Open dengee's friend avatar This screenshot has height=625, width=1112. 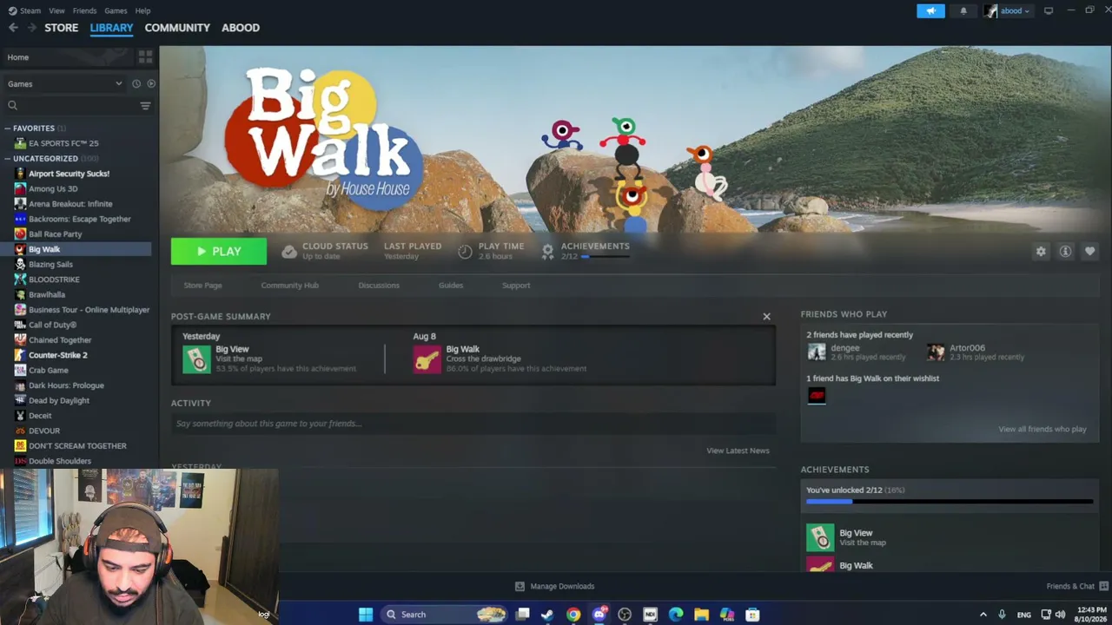pyautogui.click(x=817, y=352)
